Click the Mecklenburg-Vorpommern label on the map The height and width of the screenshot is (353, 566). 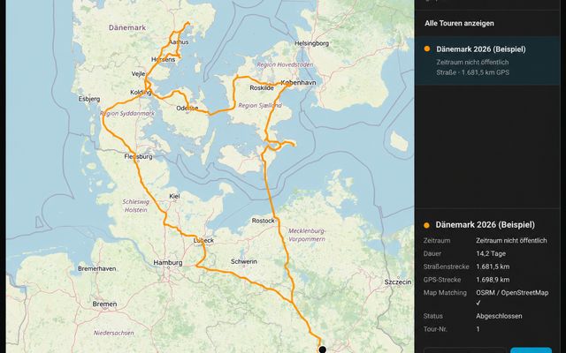point(307,235)
